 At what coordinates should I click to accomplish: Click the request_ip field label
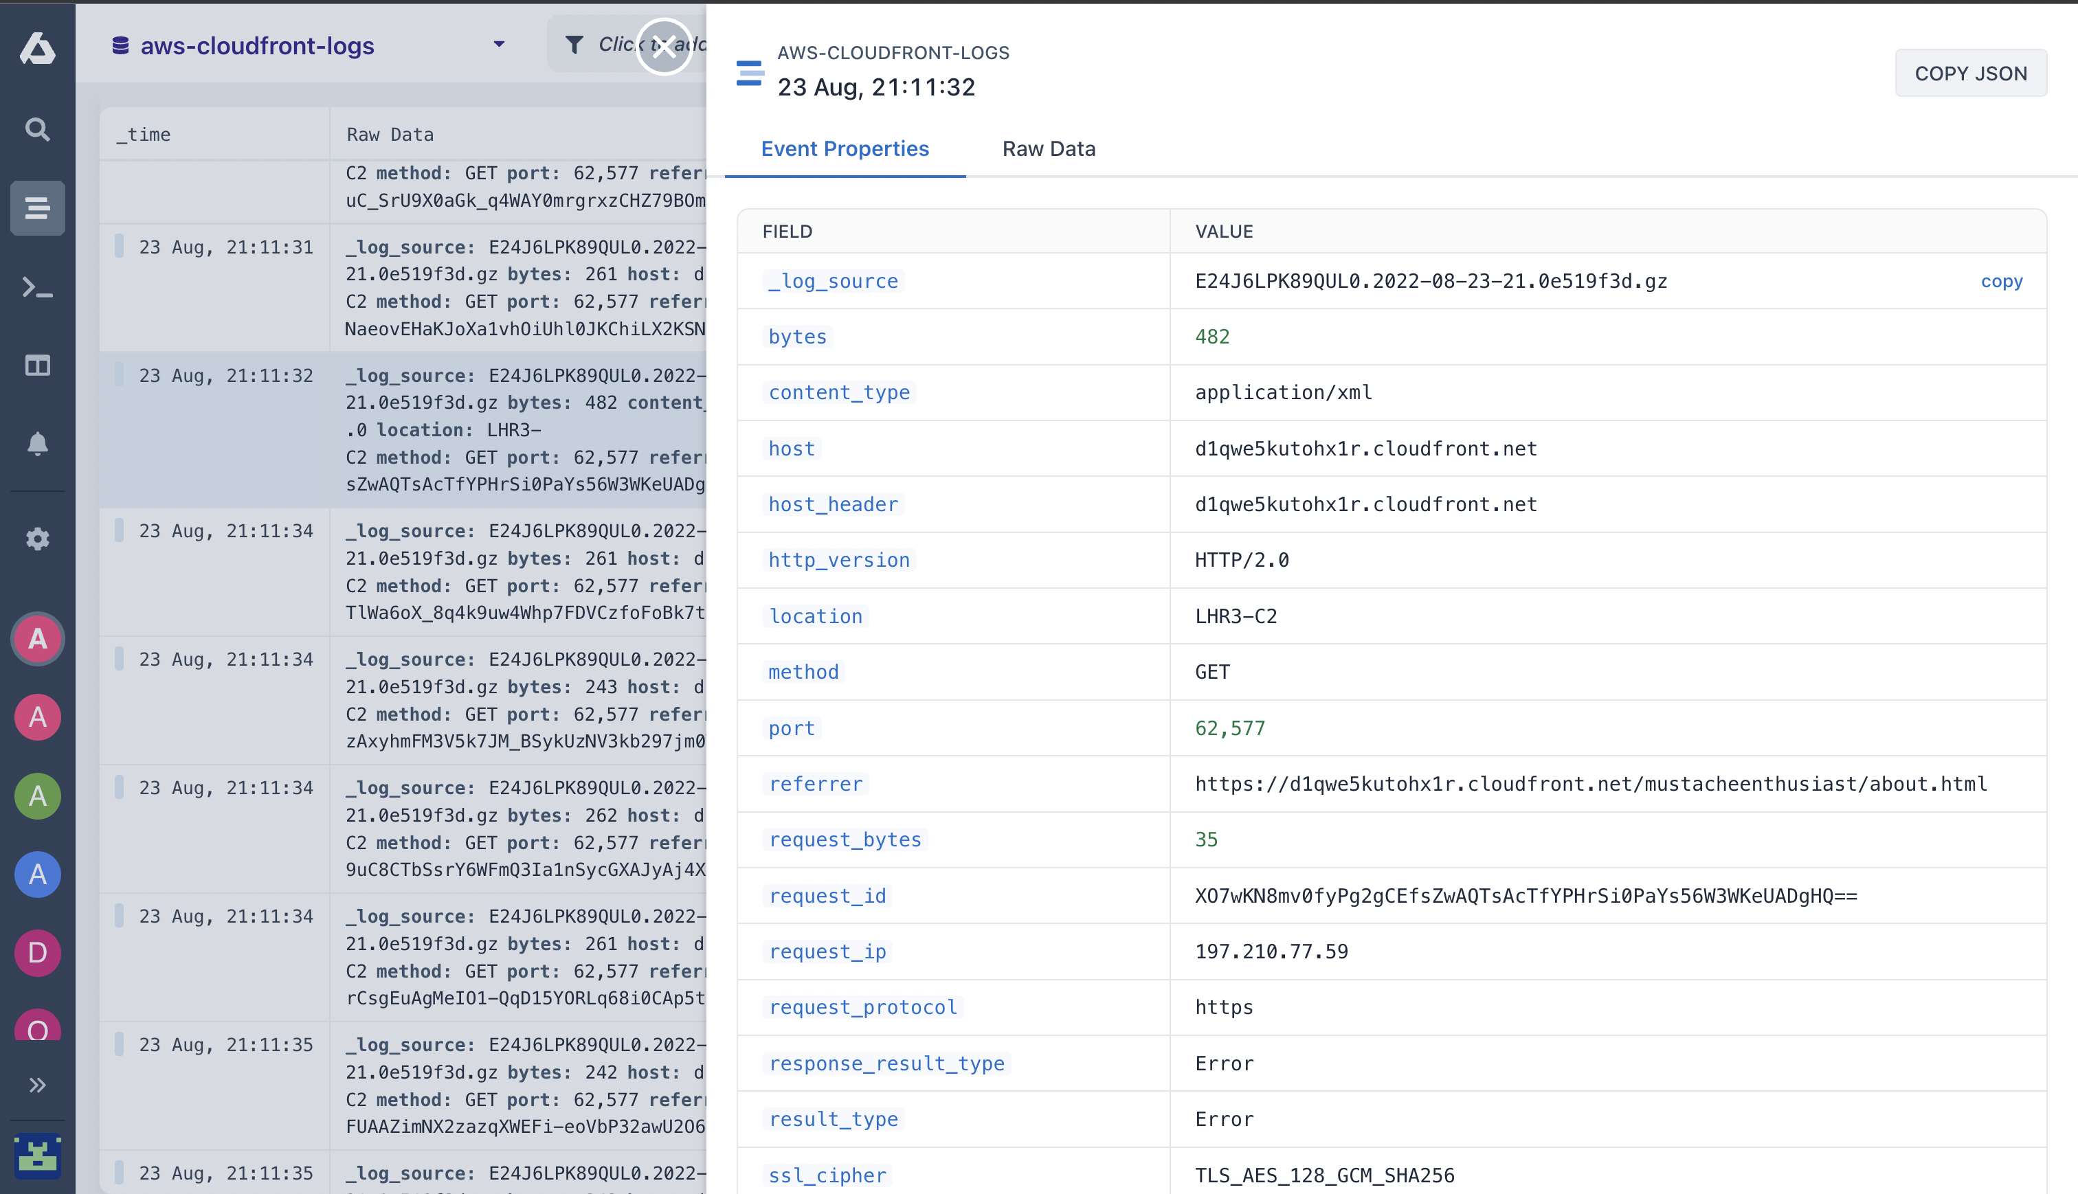pyautogui.click(x=827, y=952)
